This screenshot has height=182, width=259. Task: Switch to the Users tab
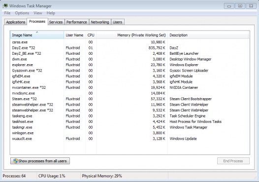[x=118, y=22]
